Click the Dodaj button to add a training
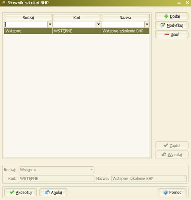191x200 pixels. [x=172, y=16]
